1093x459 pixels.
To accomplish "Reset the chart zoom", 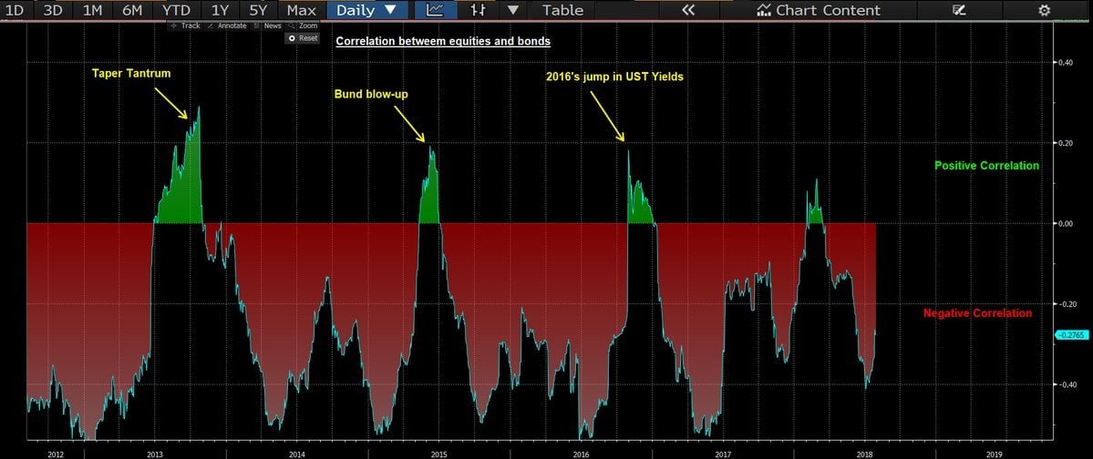I will click(x=304, y=38).
